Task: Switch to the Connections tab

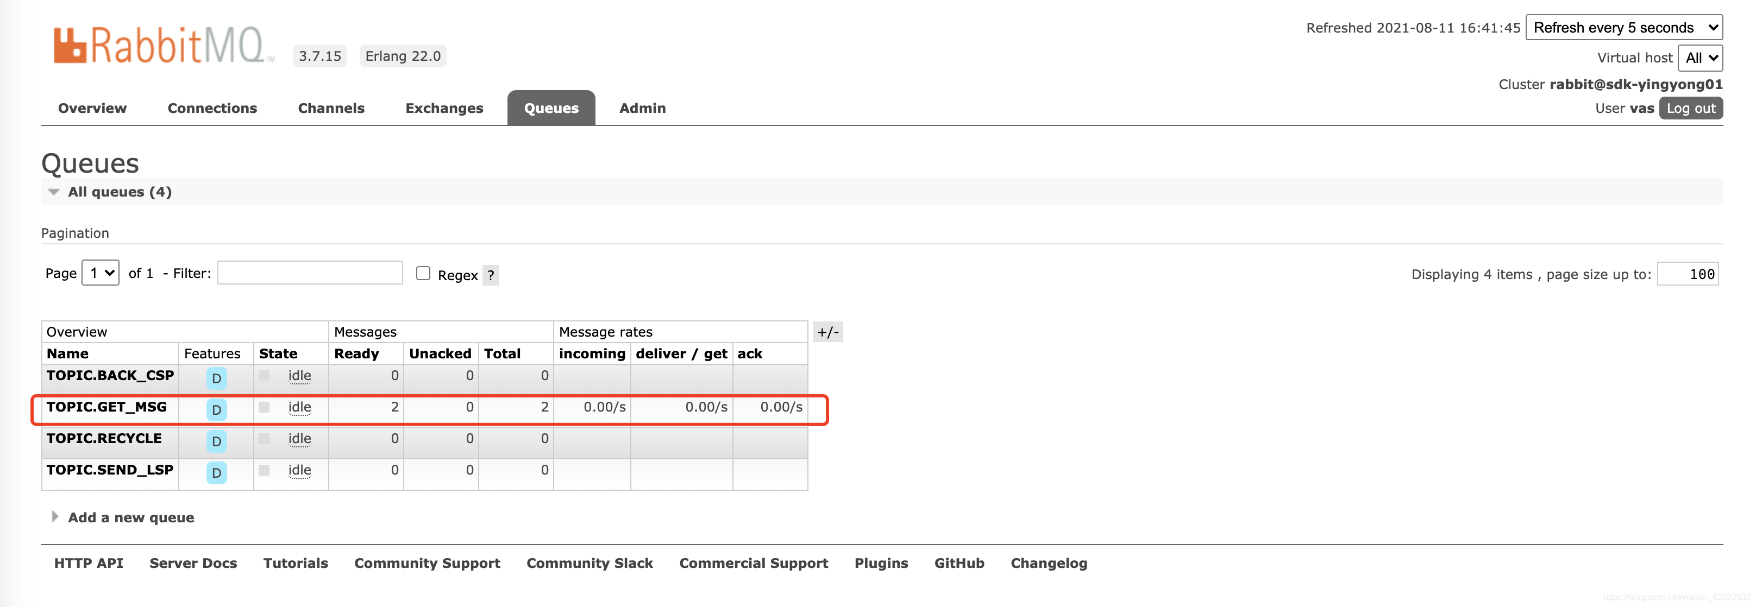Action: click(x=212, y=109)
